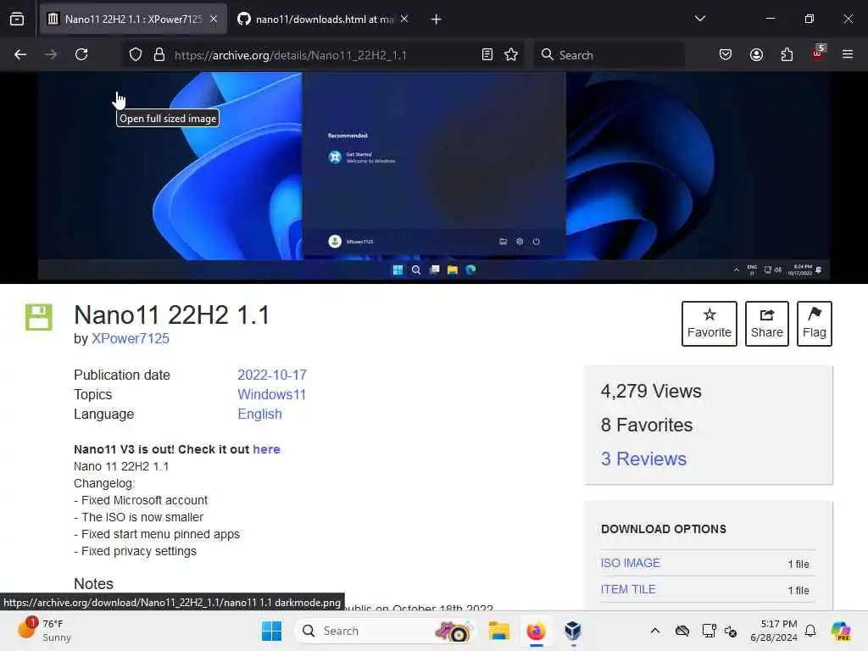Close the nano11/downloads.html tab
This screenshot has height=651, width=868.
tap(404, 19)
